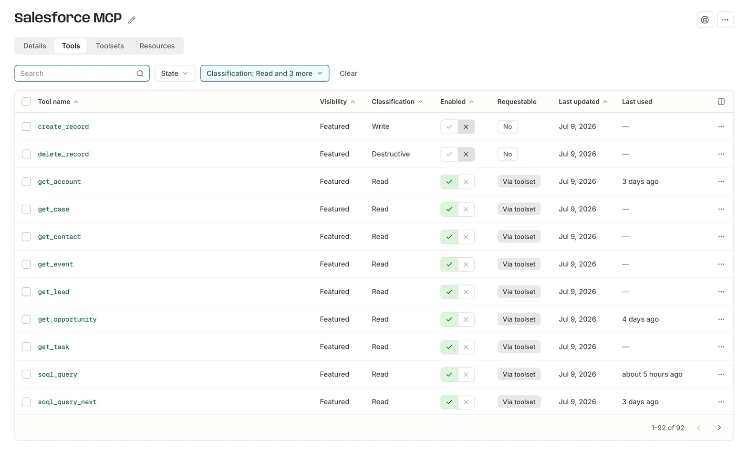Check the delete_record row checkbox

(26, 154)
